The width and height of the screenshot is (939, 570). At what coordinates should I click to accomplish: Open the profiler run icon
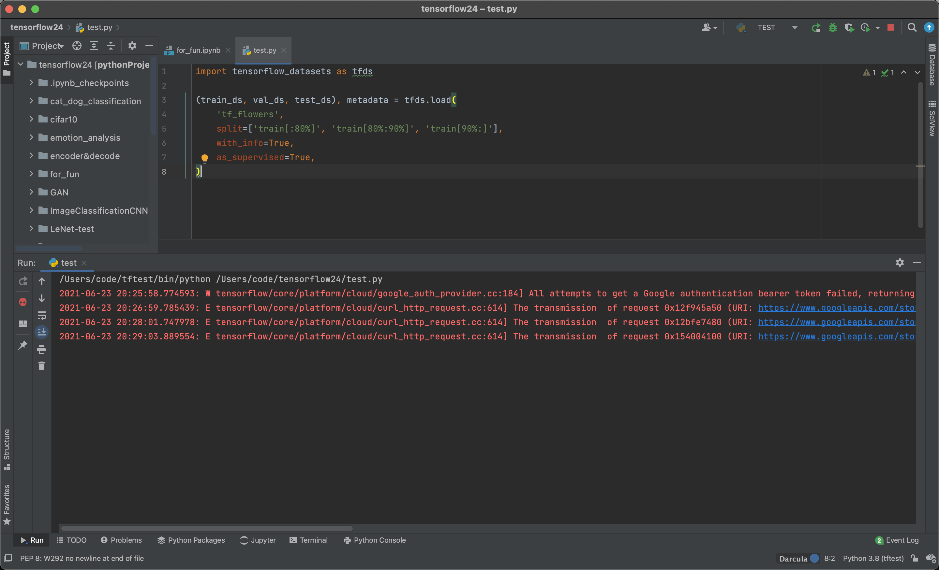tap(865, 27)
